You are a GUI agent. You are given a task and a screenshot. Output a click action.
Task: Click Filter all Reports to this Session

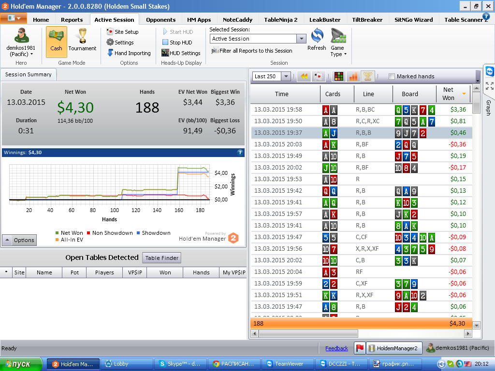(252, 50)
